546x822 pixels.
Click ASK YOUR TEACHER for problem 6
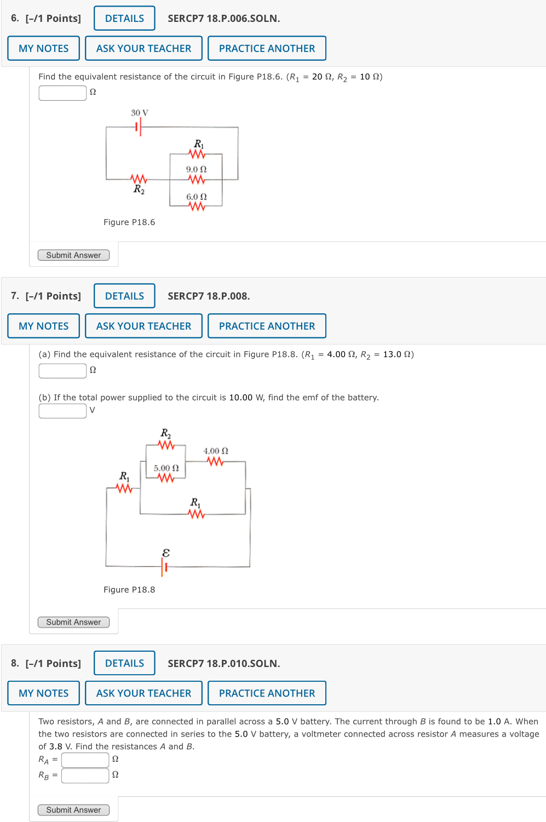(143, 48)
